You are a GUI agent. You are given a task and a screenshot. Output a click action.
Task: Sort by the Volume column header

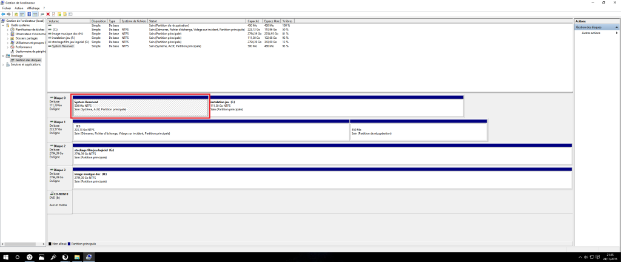pyautogui.click(x=69, y=21)
